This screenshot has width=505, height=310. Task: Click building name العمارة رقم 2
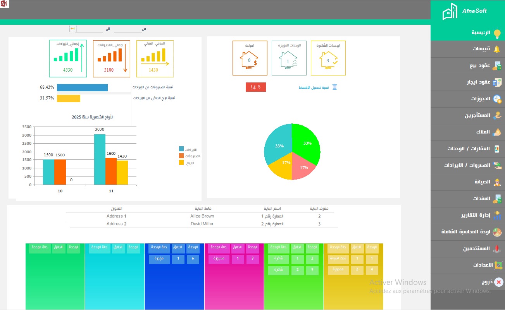coord(272,224)
